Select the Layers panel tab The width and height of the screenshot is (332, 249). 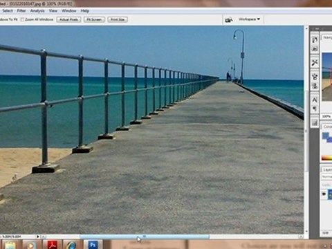pyautogui.click(x=327, y=169)
